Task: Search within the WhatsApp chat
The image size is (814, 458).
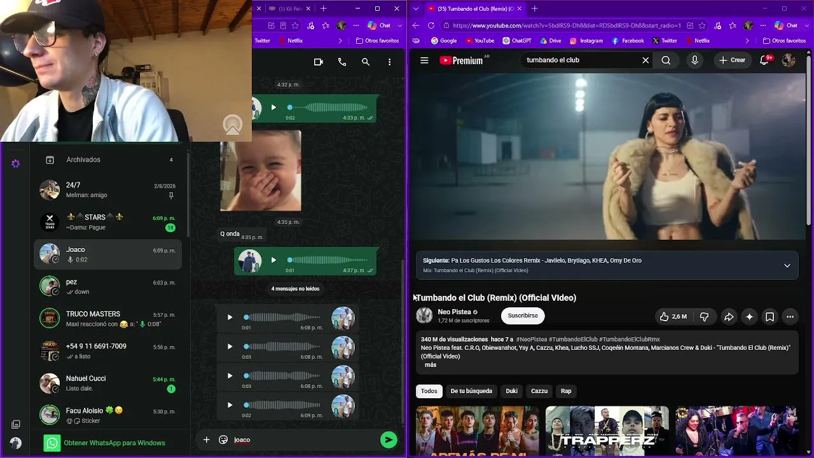Action: [x=366, y=62]
